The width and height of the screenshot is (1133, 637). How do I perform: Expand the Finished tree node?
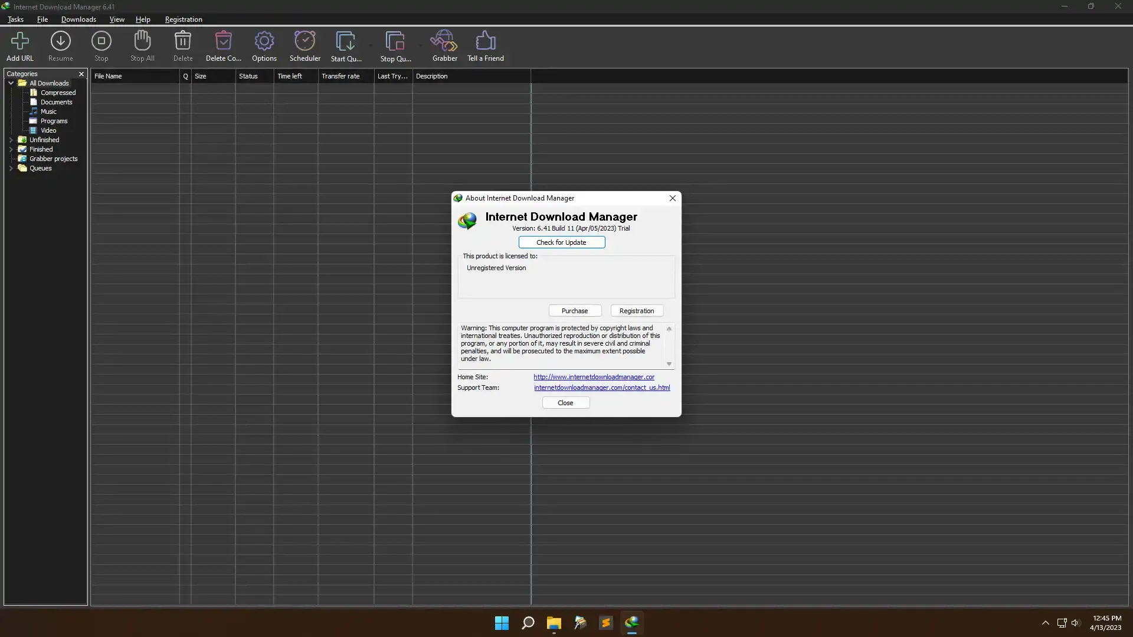(11, 149)
